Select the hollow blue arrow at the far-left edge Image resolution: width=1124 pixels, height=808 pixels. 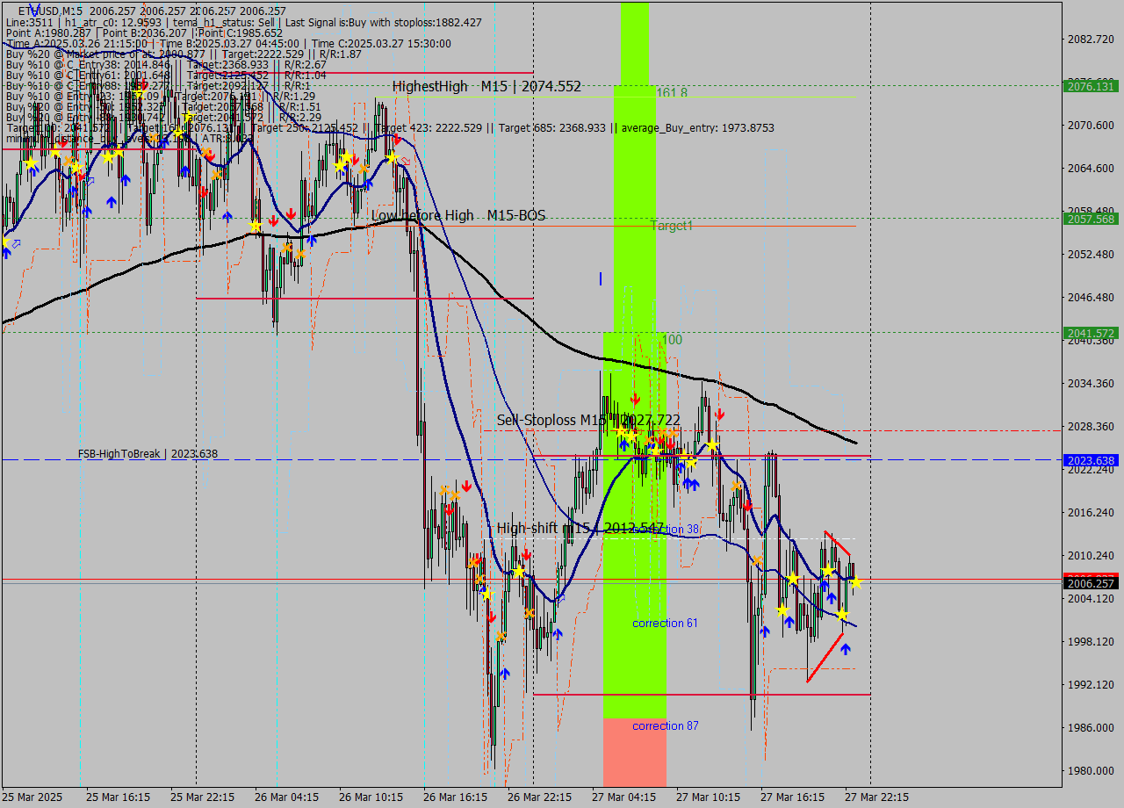pyautogui.click(x=15, y=242)
